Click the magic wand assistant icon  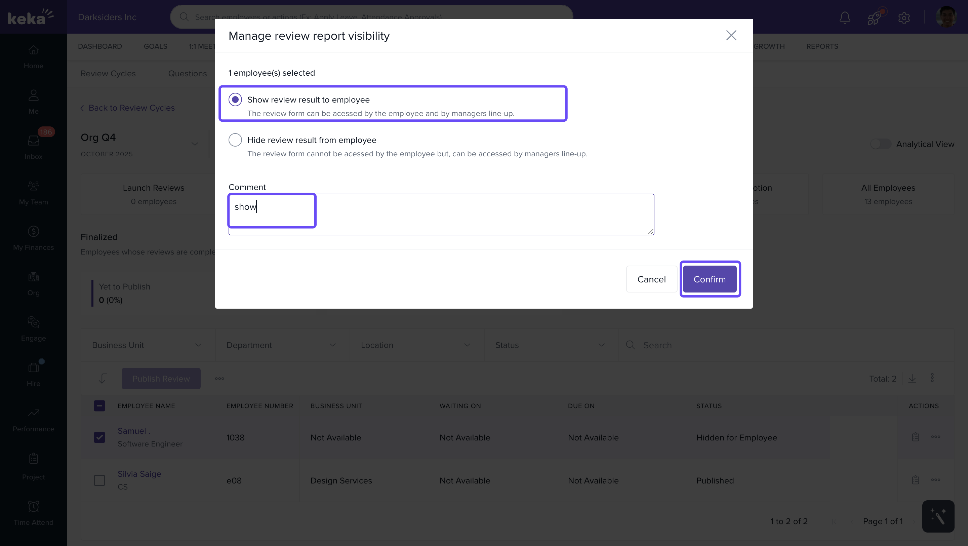click(x=938, y=516)
